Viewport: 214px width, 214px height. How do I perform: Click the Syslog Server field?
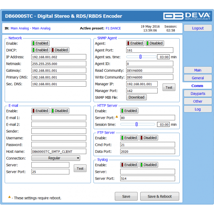click(148, 172)
